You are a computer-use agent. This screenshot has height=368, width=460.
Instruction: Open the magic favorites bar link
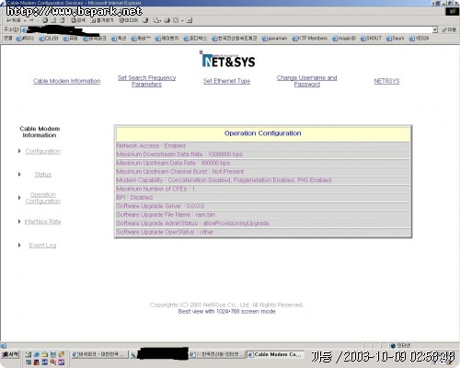(x=344, y=39)
